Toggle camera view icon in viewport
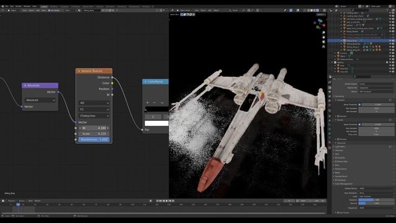The image size is (396, 223). (324, 42)
